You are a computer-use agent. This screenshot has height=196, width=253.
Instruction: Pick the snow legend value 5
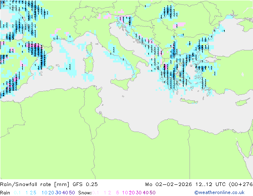[x=118, y=193]
